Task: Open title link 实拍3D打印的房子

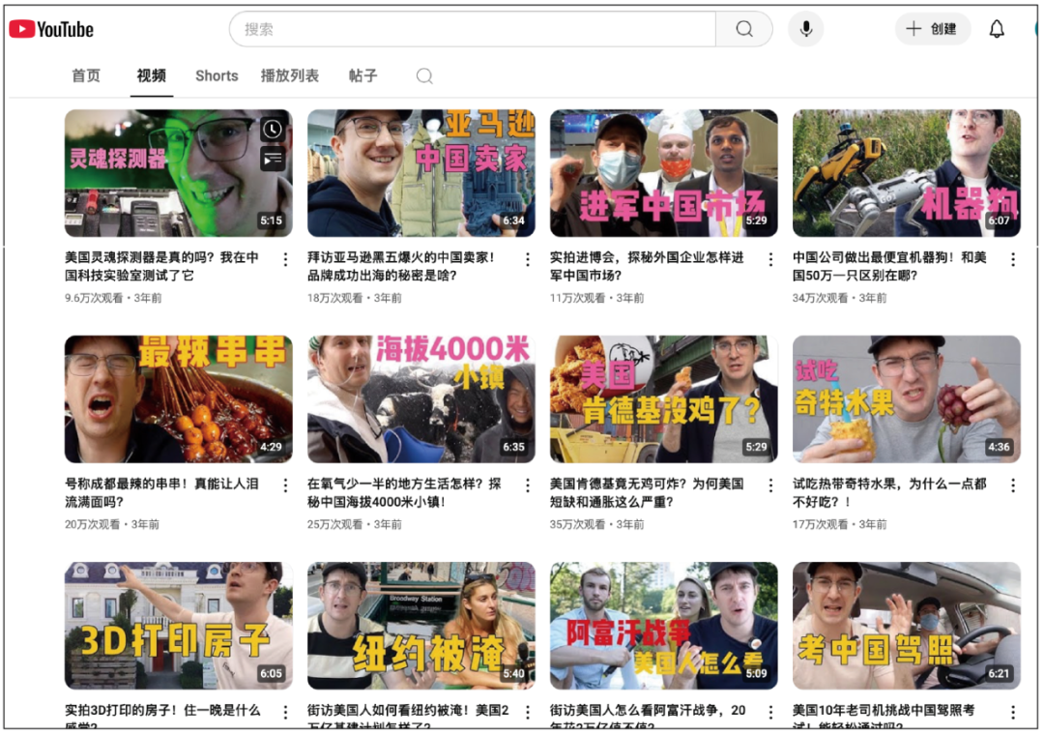Action: coord(162,717)
